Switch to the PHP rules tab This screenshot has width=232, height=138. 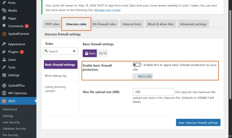pos(52,24)
